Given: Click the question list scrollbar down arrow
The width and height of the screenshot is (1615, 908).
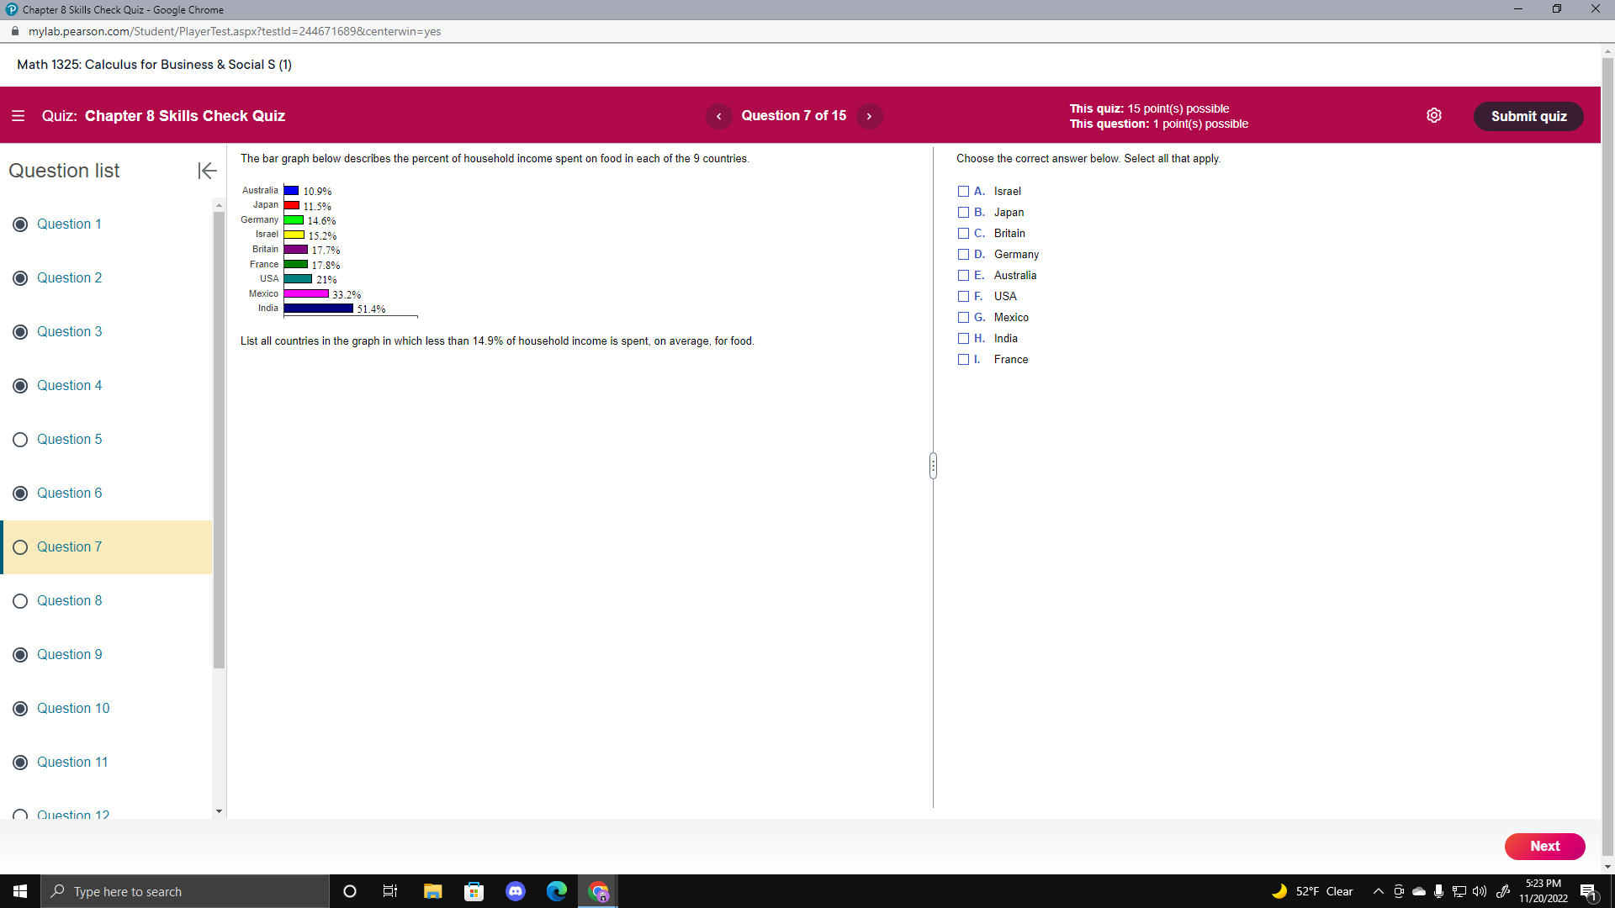Looking at the screenshot, I should click(x=218, y=810).
